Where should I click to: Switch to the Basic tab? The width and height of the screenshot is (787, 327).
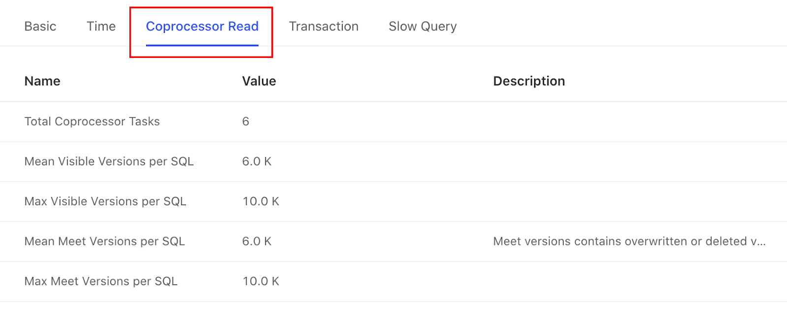pos(40,27)
